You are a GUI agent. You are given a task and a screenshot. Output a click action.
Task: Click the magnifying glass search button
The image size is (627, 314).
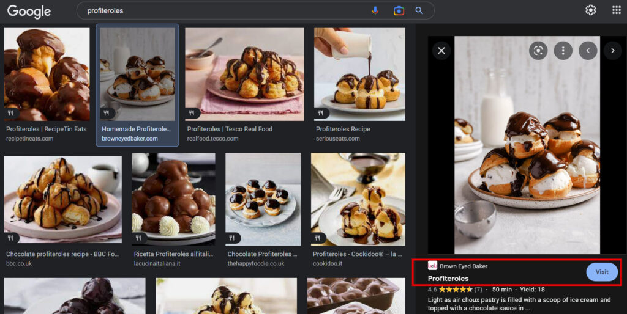(419, 10)
